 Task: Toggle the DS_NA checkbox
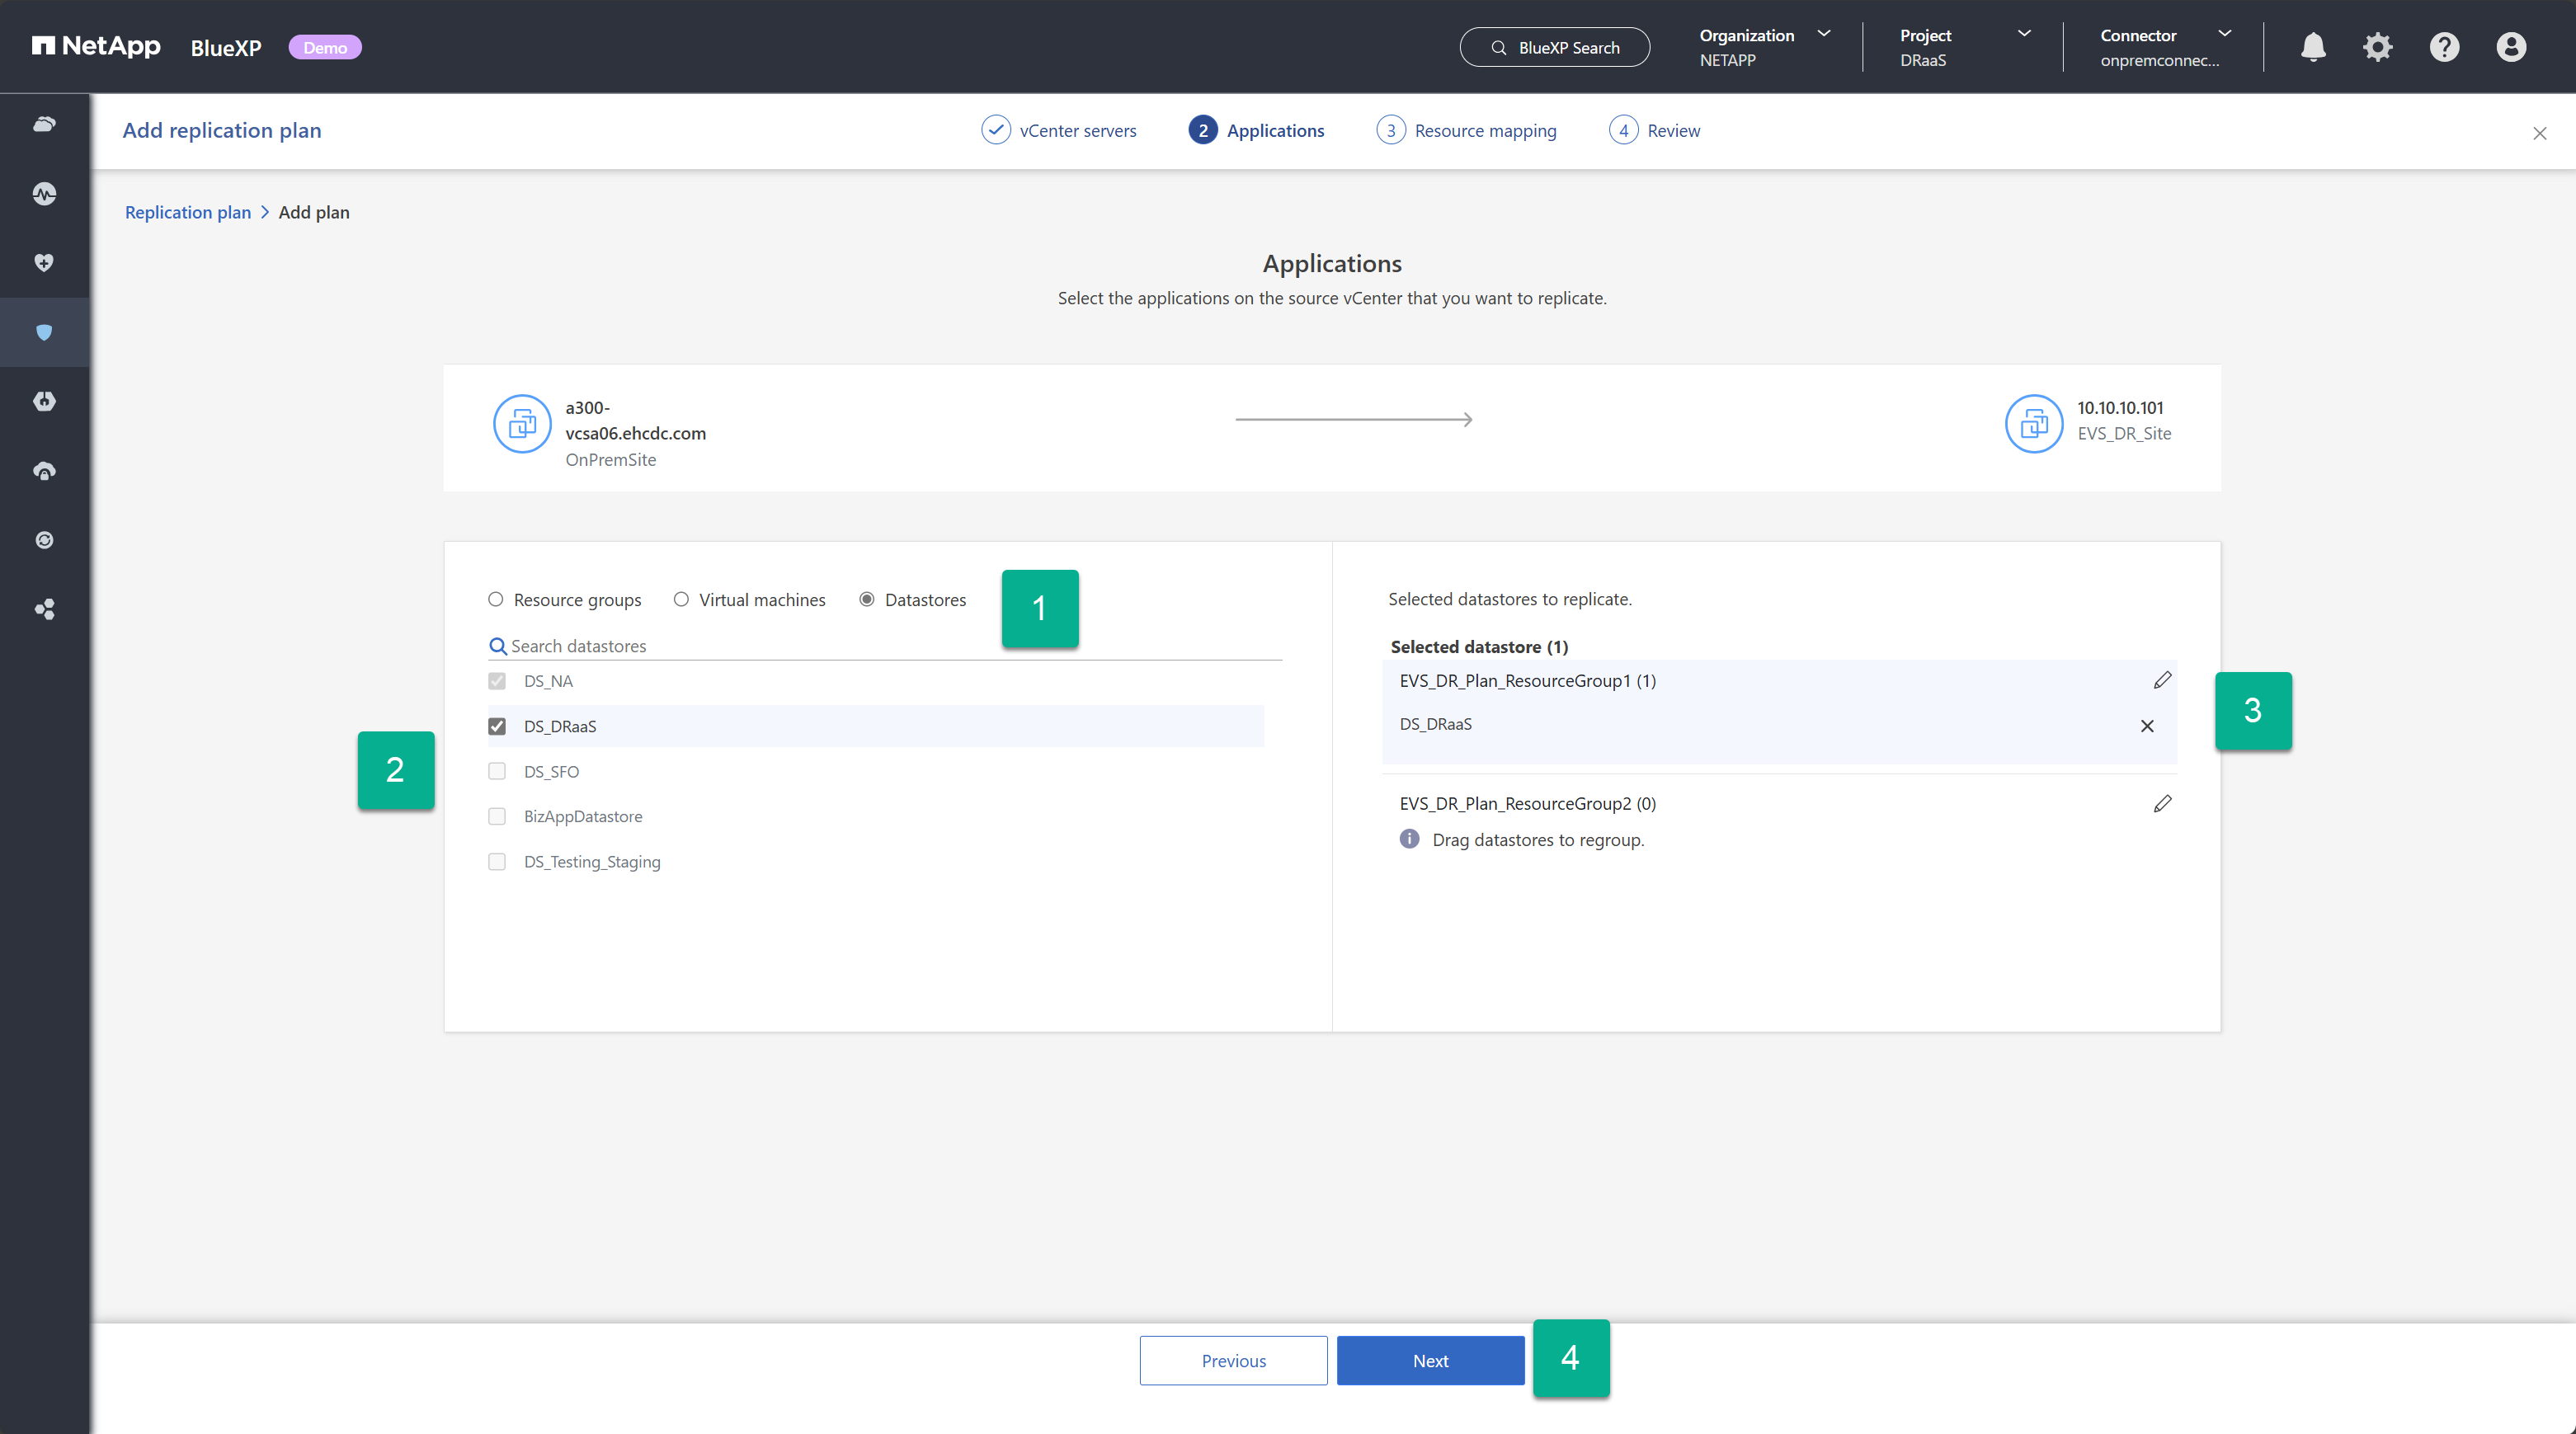coord(497,681)
